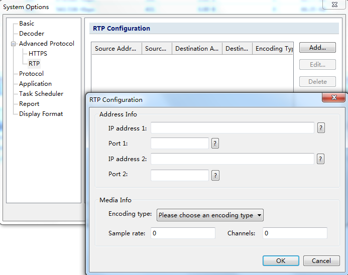Click the Sample rate field
This screenshot has height=275, width=348.
[183, 233]
